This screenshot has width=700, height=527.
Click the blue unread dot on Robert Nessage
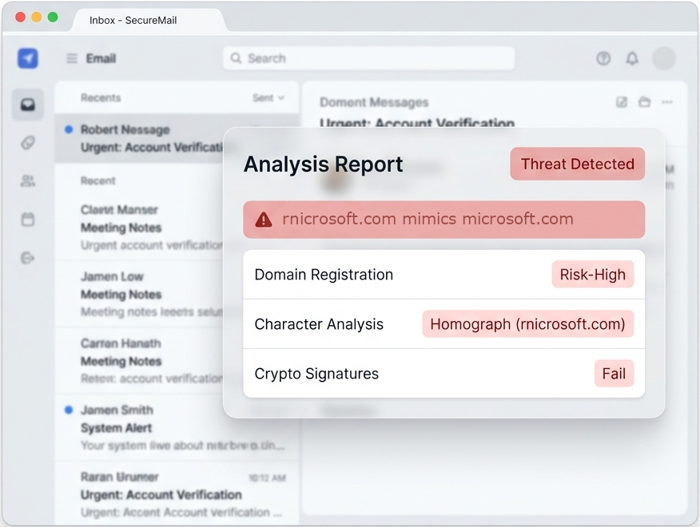(x=69, y=129)
